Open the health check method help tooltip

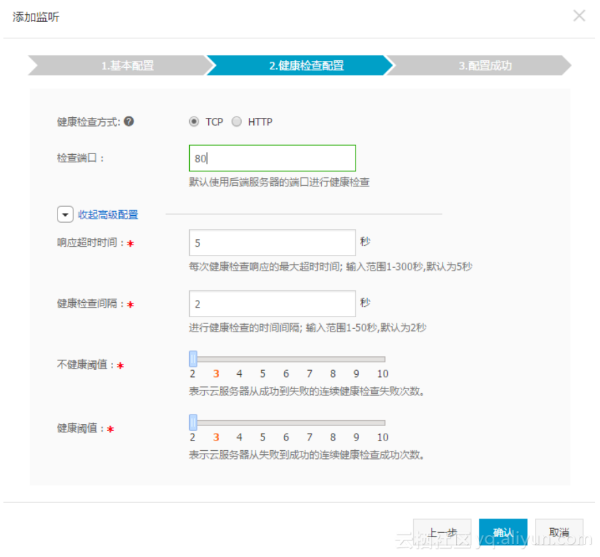(127, 121)
